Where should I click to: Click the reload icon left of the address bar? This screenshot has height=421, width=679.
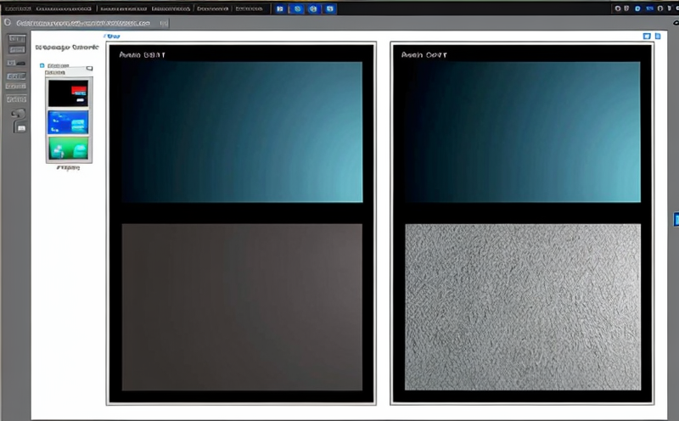pyautogui.click(x=8, y=23)
